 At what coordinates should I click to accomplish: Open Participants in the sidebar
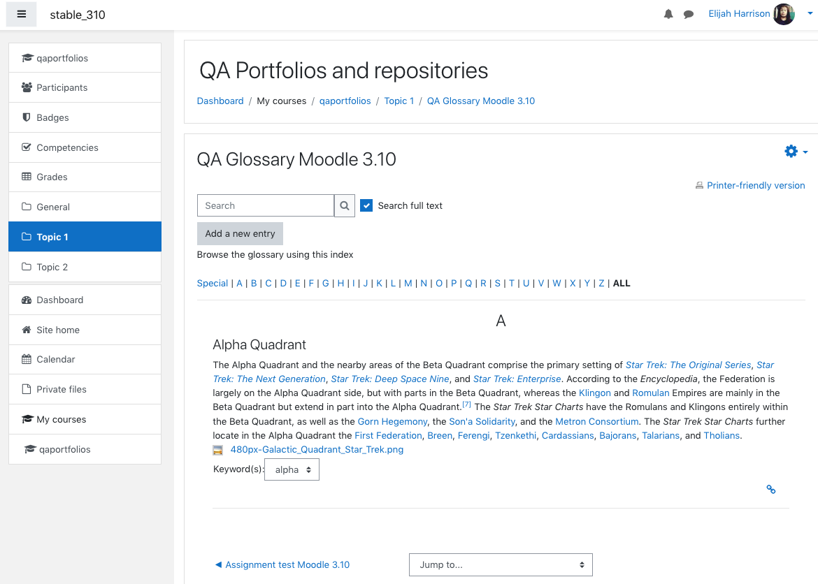(x=85, y=87)
